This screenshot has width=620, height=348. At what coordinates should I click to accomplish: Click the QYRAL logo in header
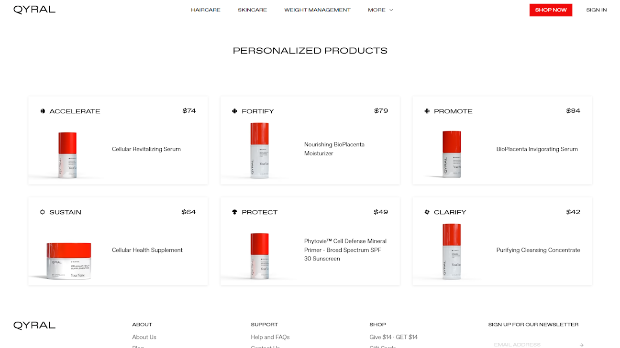[x=34, y=10]
